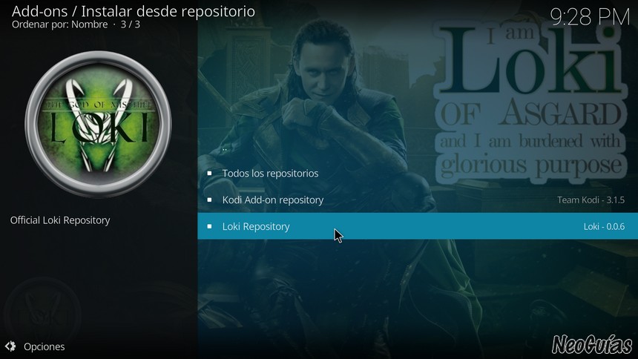Image resolution: width=638 pixels, height=359 pixels.
Task: Click the bullet icon beside Todos los repositorios
Action: point(209,174)
